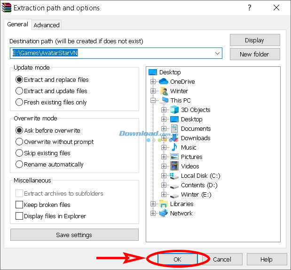Click the Documents page icon
The width and height of the screenshot is (291, 270).
[174, 128]
